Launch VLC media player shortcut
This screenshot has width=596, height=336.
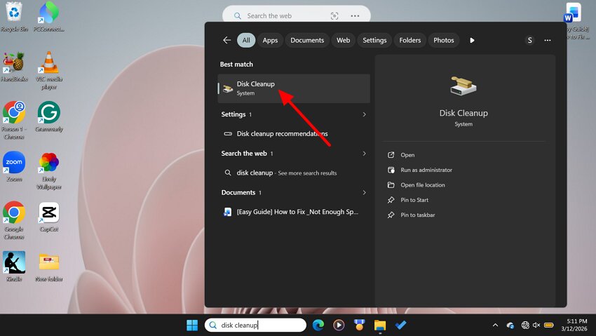(x=48, y=71)
